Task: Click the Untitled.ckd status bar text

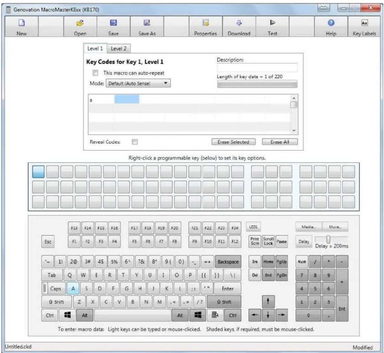Action: click(18, 346)
